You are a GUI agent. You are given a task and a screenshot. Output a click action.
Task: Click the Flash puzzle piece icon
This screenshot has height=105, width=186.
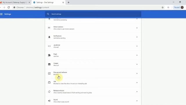[x=49, y=55]
